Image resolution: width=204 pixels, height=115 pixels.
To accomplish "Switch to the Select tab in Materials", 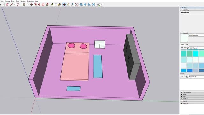I will pos(182,45).
